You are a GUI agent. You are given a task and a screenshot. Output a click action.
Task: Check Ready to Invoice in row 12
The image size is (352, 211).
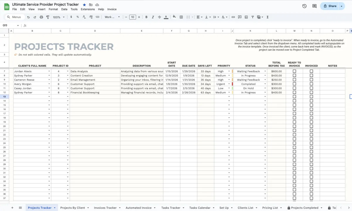[295, 92]
